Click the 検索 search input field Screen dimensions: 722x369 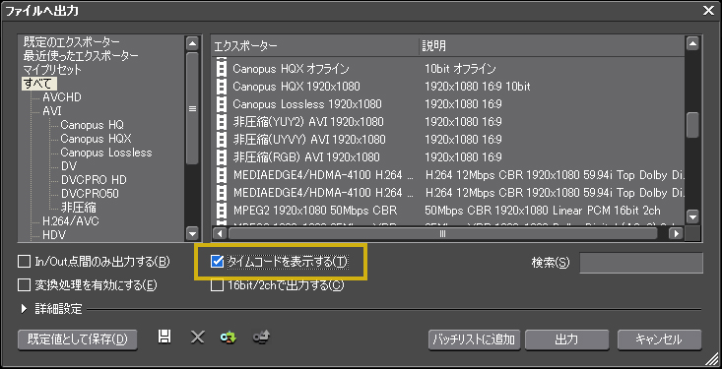[641, 263]
